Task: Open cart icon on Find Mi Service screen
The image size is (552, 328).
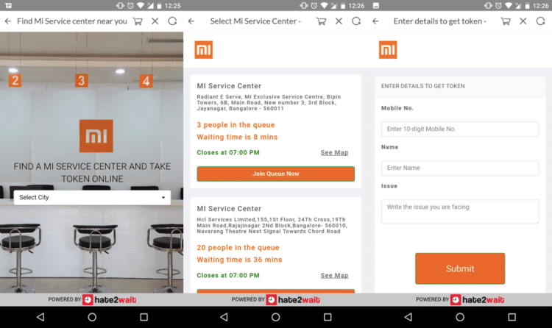Action: tap(138, 21)
